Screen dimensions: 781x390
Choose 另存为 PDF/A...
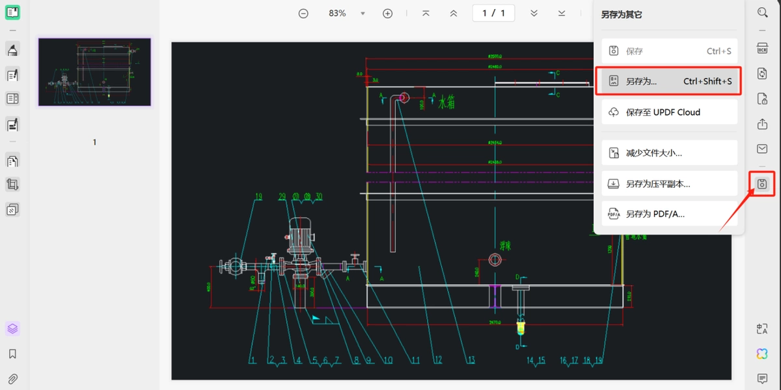669,213
